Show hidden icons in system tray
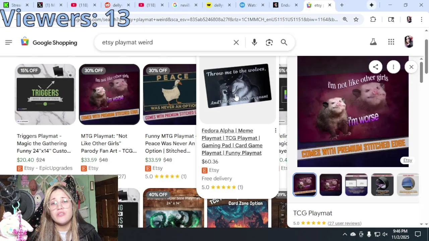Viewport: 429px width, 241px height. 345,234
